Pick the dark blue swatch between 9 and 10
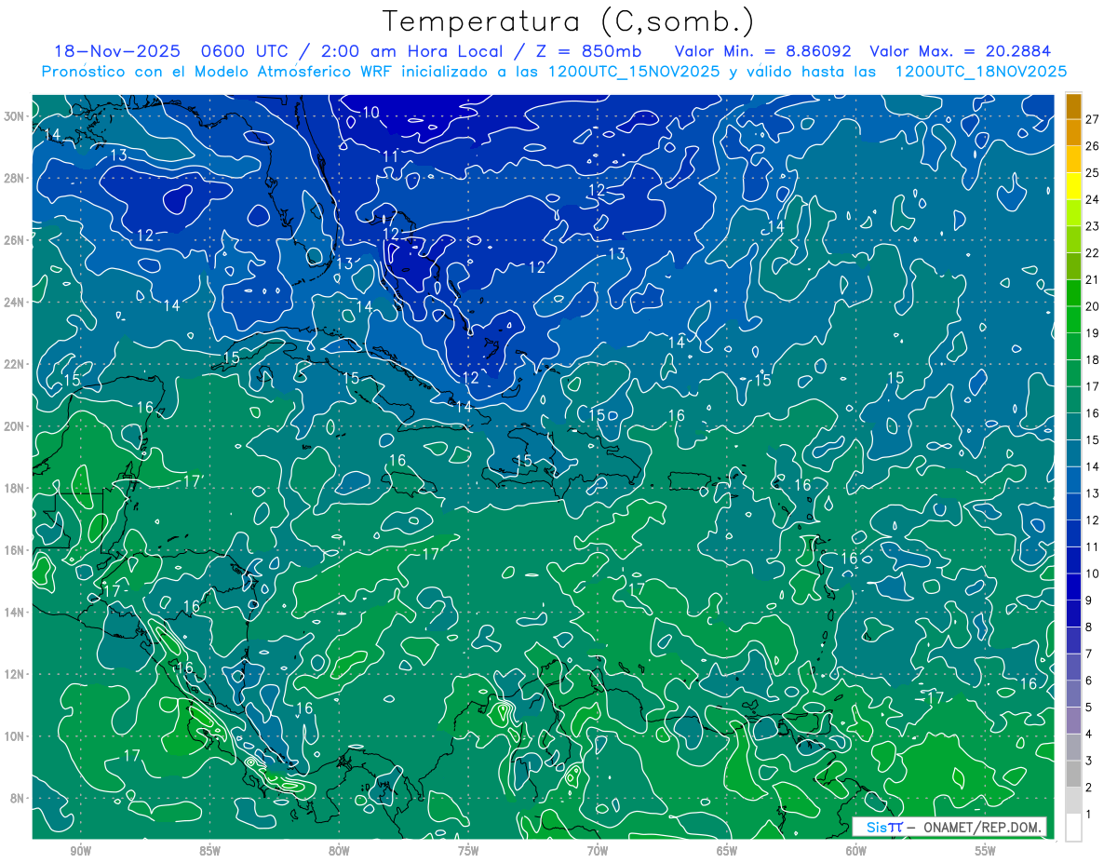This screenshot has height=863, width=1117. pyautogui.click(x=1074, y=587)
